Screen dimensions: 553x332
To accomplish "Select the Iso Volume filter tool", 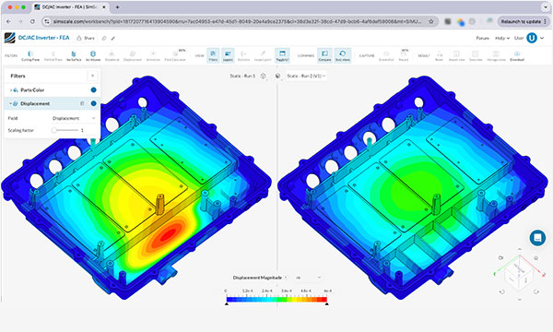I will (x=93, y=55).
